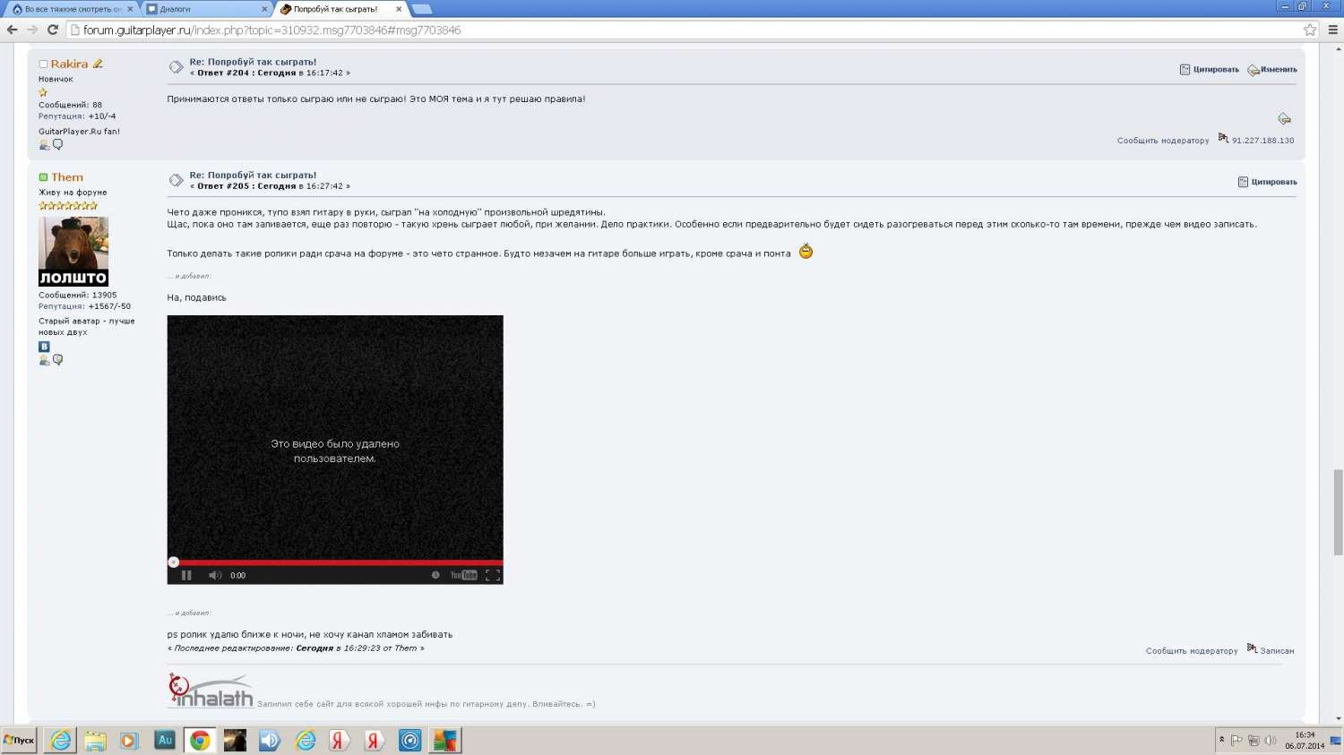
Task: Enter fullscreen on the video player
Action: (x=492, y=575)
